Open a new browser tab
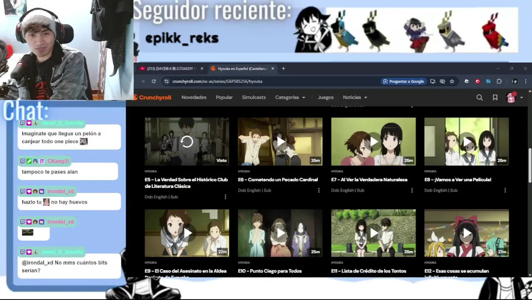 click(283, 68)
